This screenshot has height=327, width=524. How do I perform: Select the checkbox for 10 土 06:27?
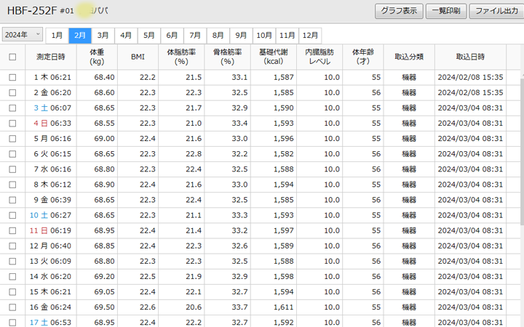pos(12,215)
